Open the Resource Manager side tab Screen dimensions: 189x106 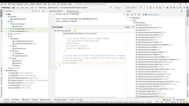click(x=1, y=26)
